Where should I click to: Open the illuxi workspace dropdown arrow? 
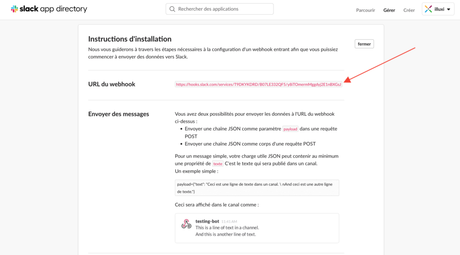(449, 9)
